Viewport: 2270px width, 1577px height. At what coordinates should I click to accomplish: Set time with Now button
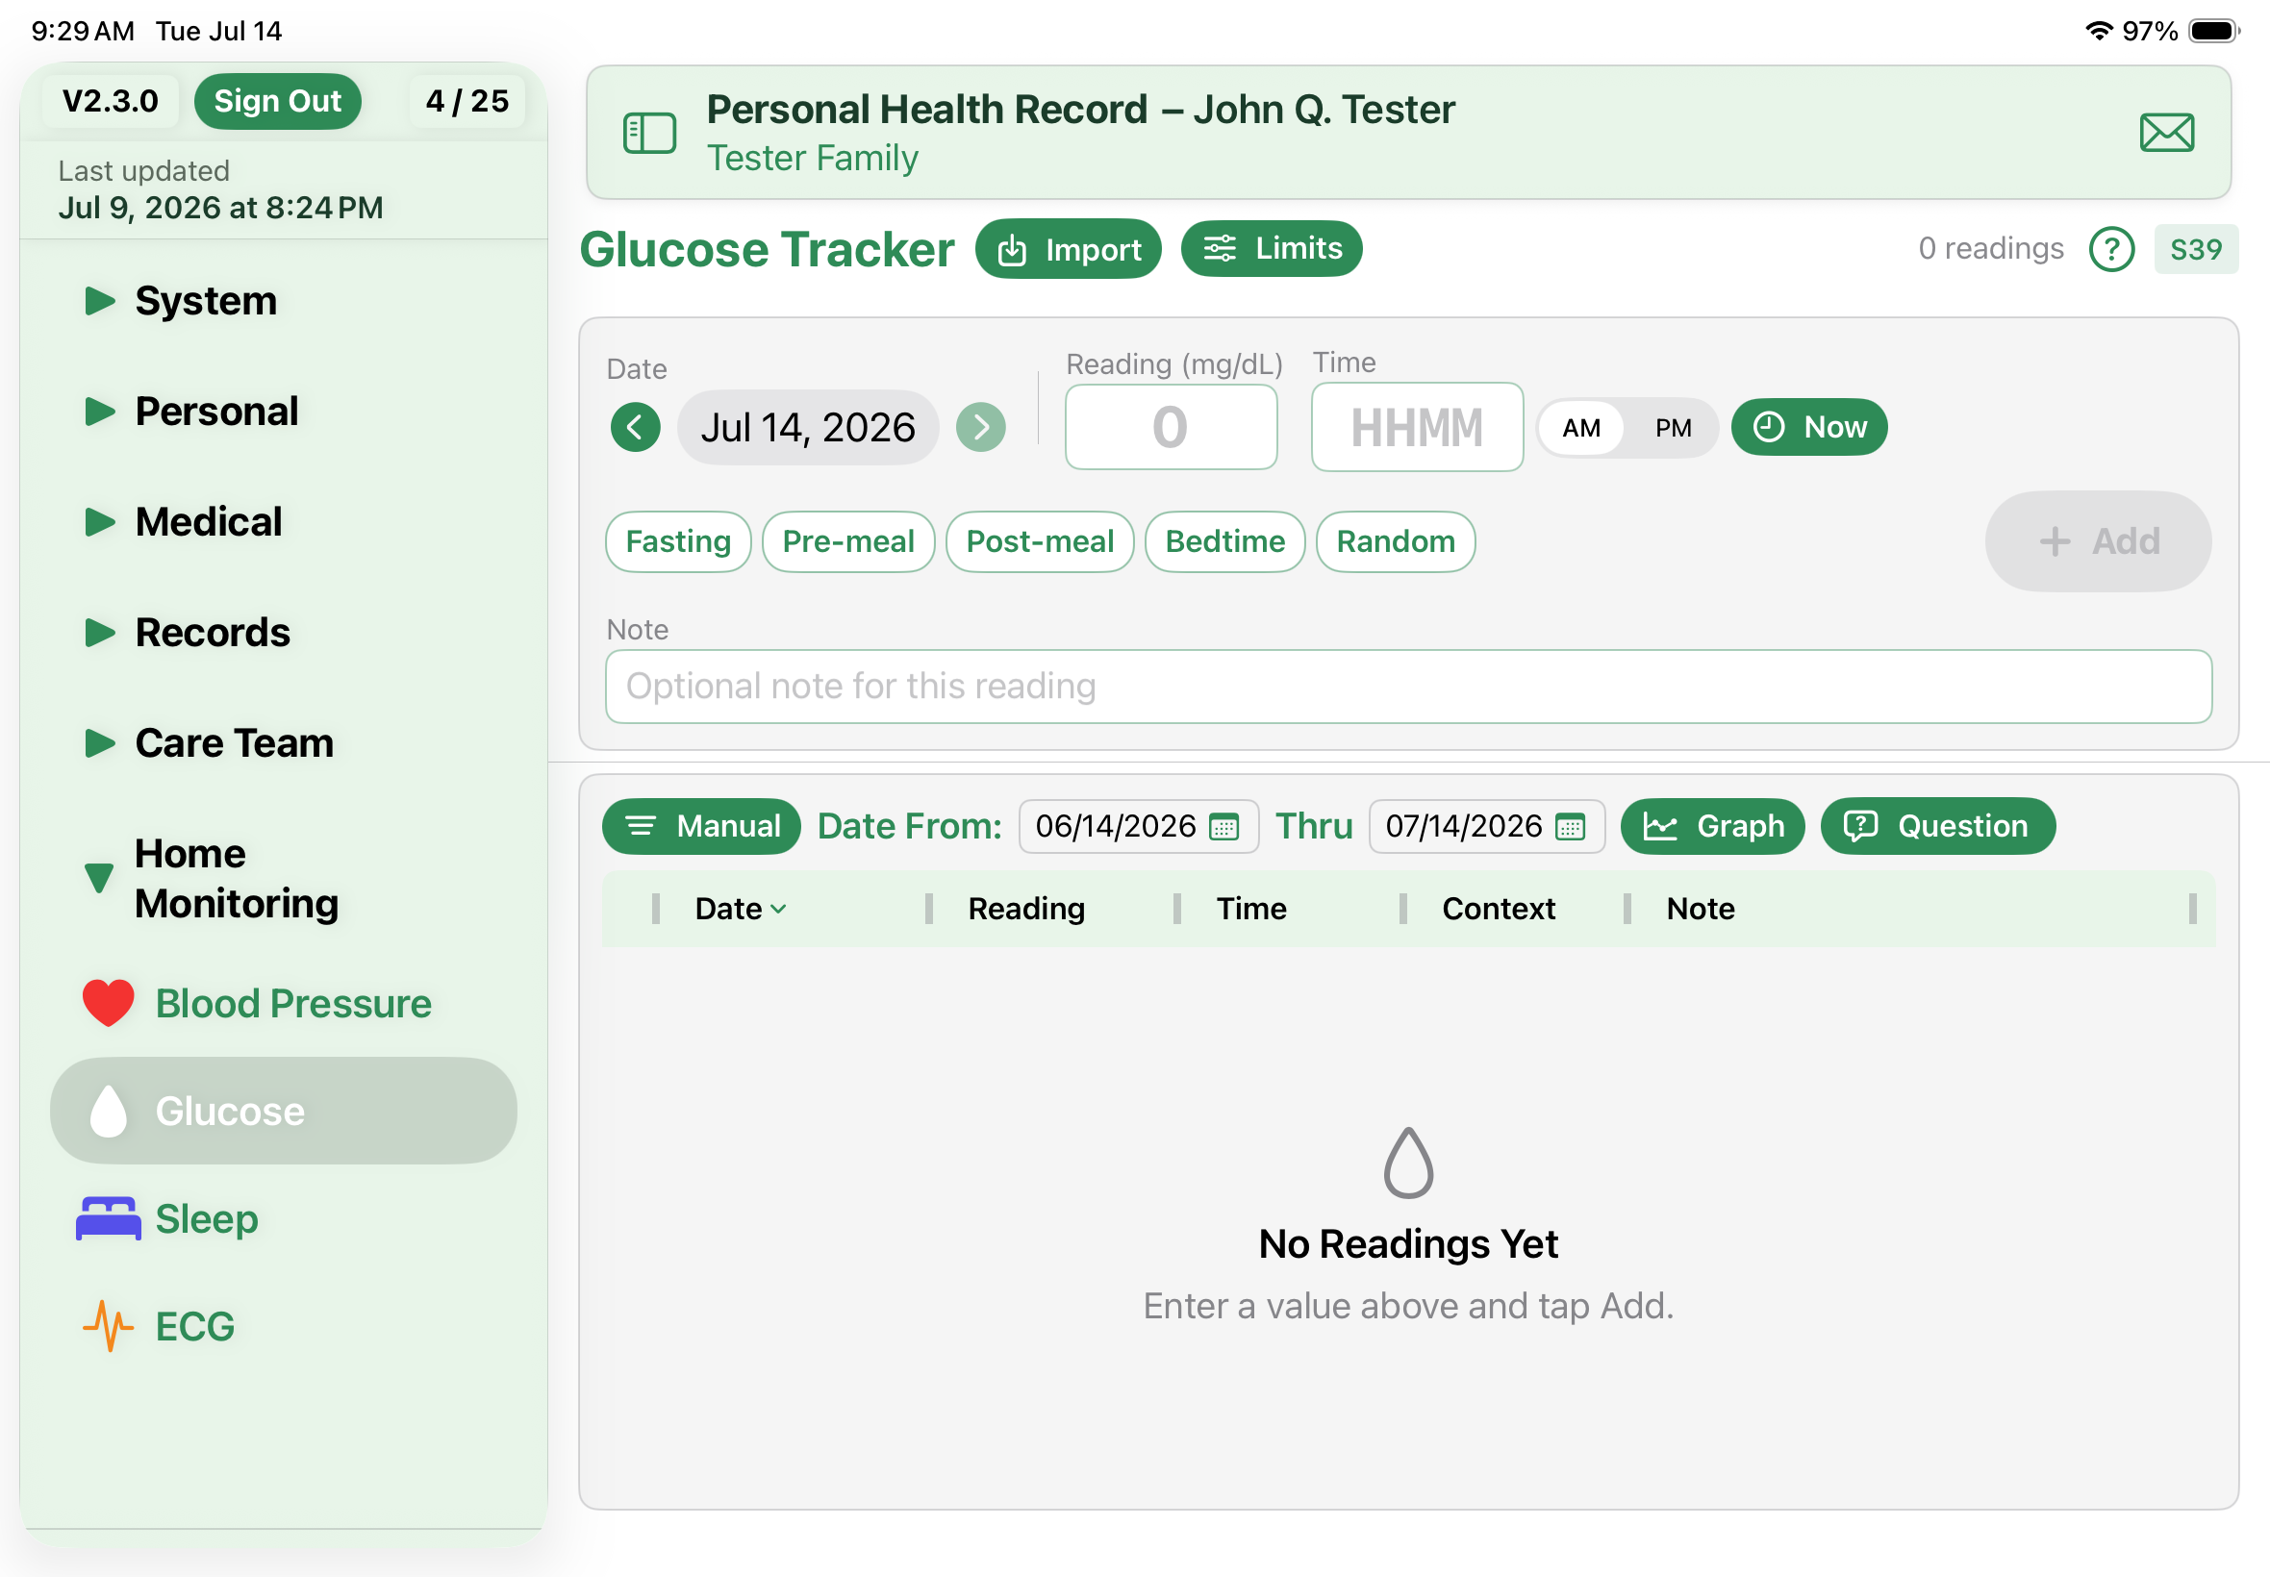1808,427
